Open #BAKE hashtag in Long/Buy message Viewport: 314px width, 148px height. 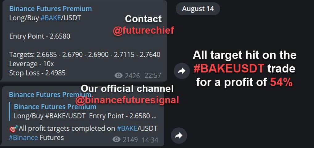[x=51, y=18]
